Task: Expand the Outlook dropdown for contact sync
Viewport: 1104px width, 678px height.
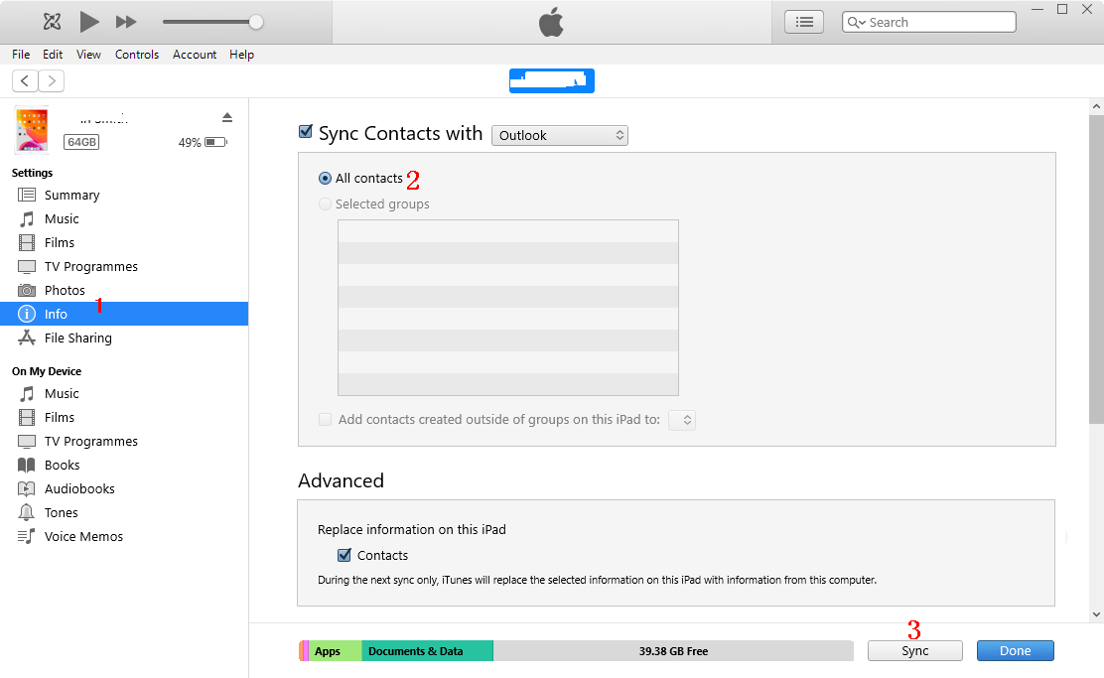Action: [560, 135]
